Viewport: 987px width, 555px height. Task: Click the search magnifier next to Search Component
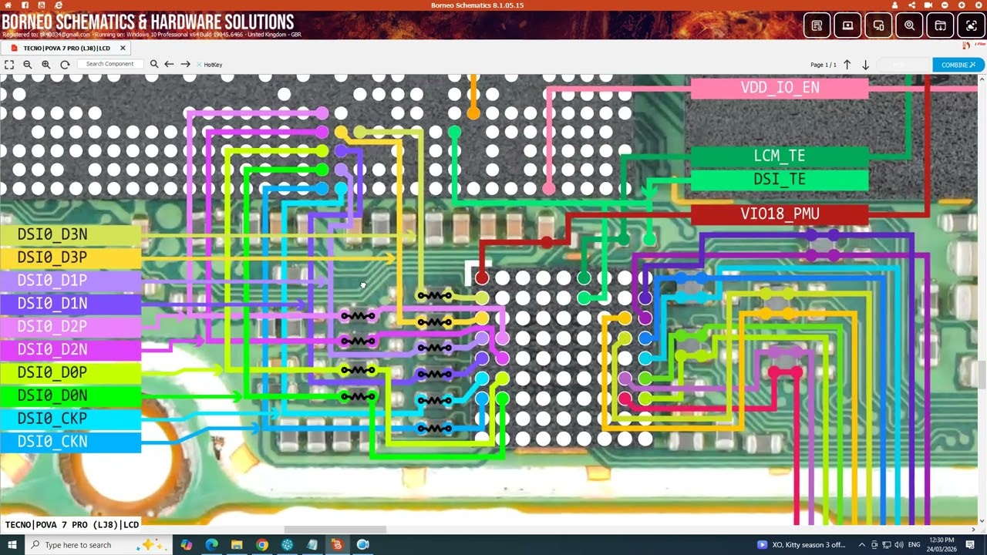point(154,65)
